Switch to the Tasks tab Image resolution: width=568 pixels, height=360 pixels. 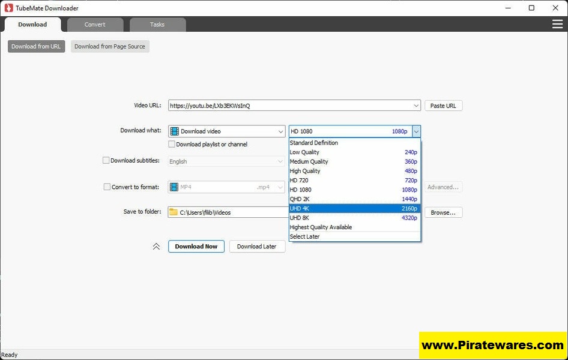tap(157, 25)
